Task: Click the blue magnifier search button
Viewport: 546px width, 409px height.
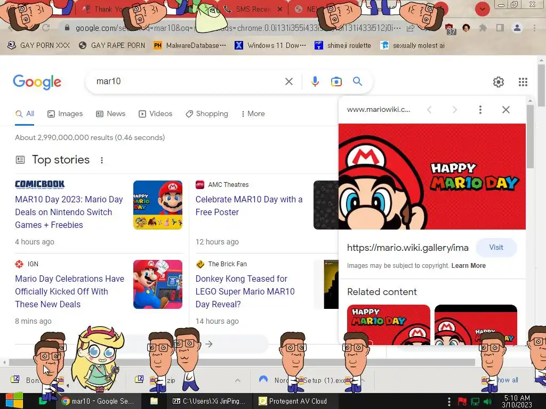Action: click(x=357, y=81)
